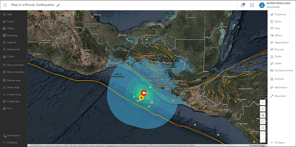The image size is (296, 147).
Task: Open the Save and open menu
Action: coord(13,65)
